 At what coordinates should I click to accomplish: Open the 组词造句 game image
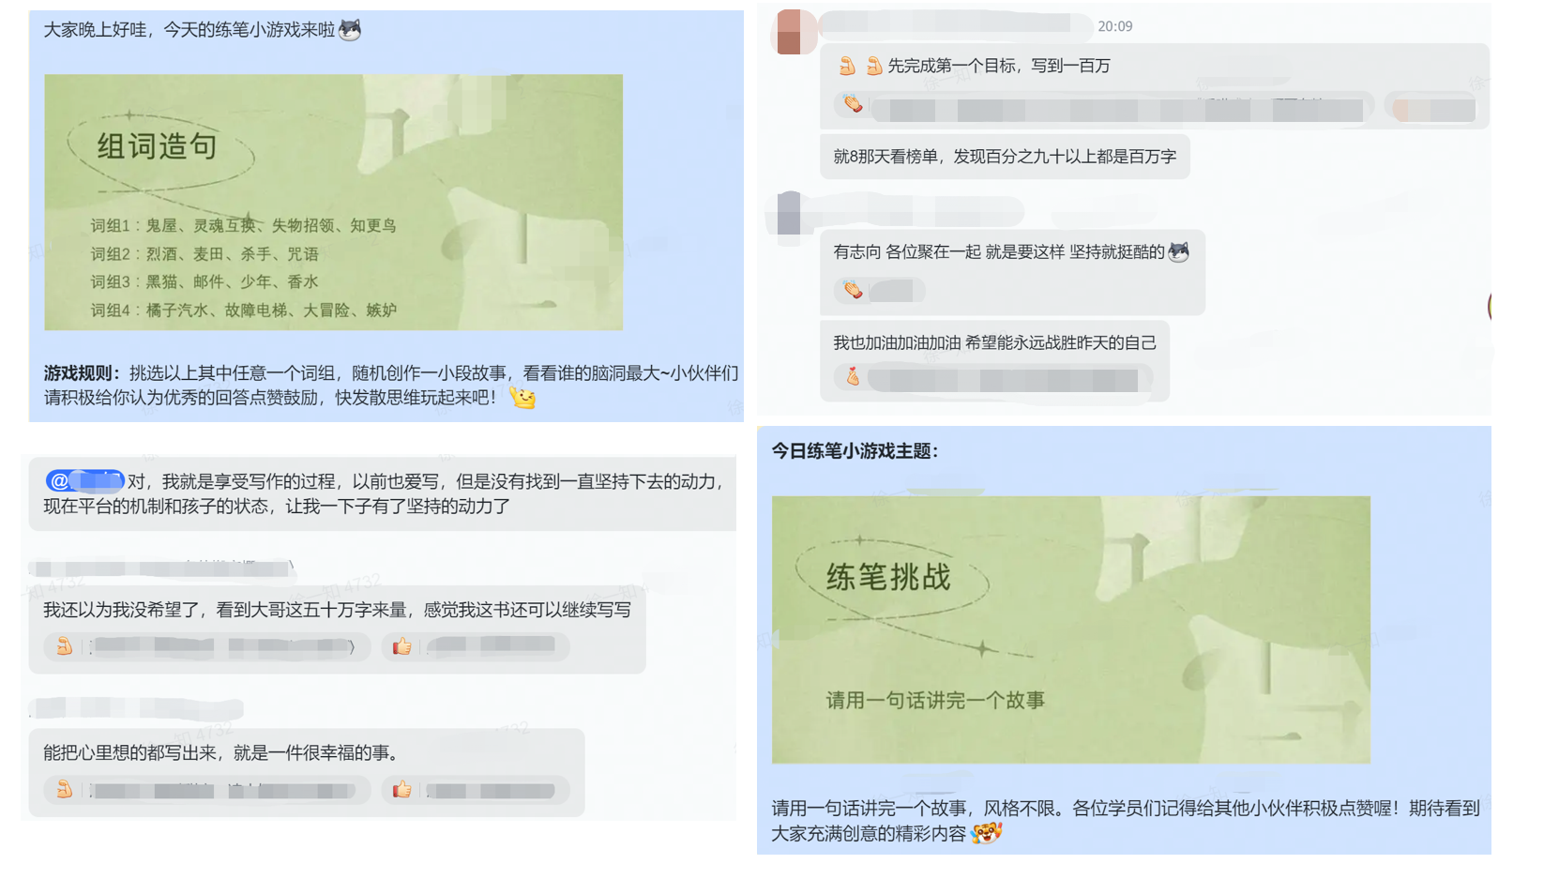333,202
